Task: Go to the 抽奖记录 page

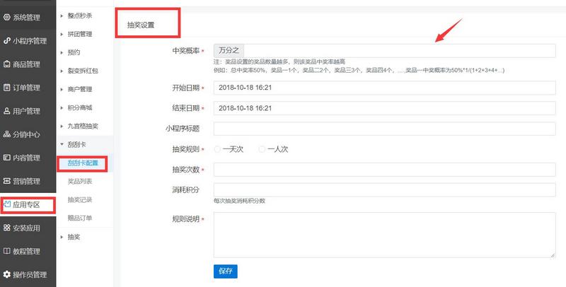Action: tap(80, 200)
